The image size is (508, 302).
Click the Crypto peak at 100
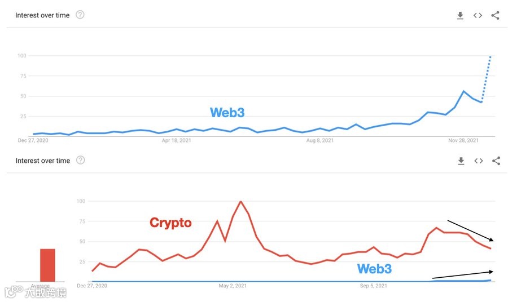click(x=241, y=201)
